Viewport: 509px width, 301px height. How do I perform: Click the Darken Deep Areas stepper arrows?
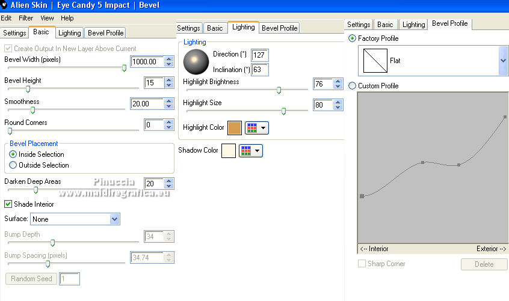click(169, 183)
